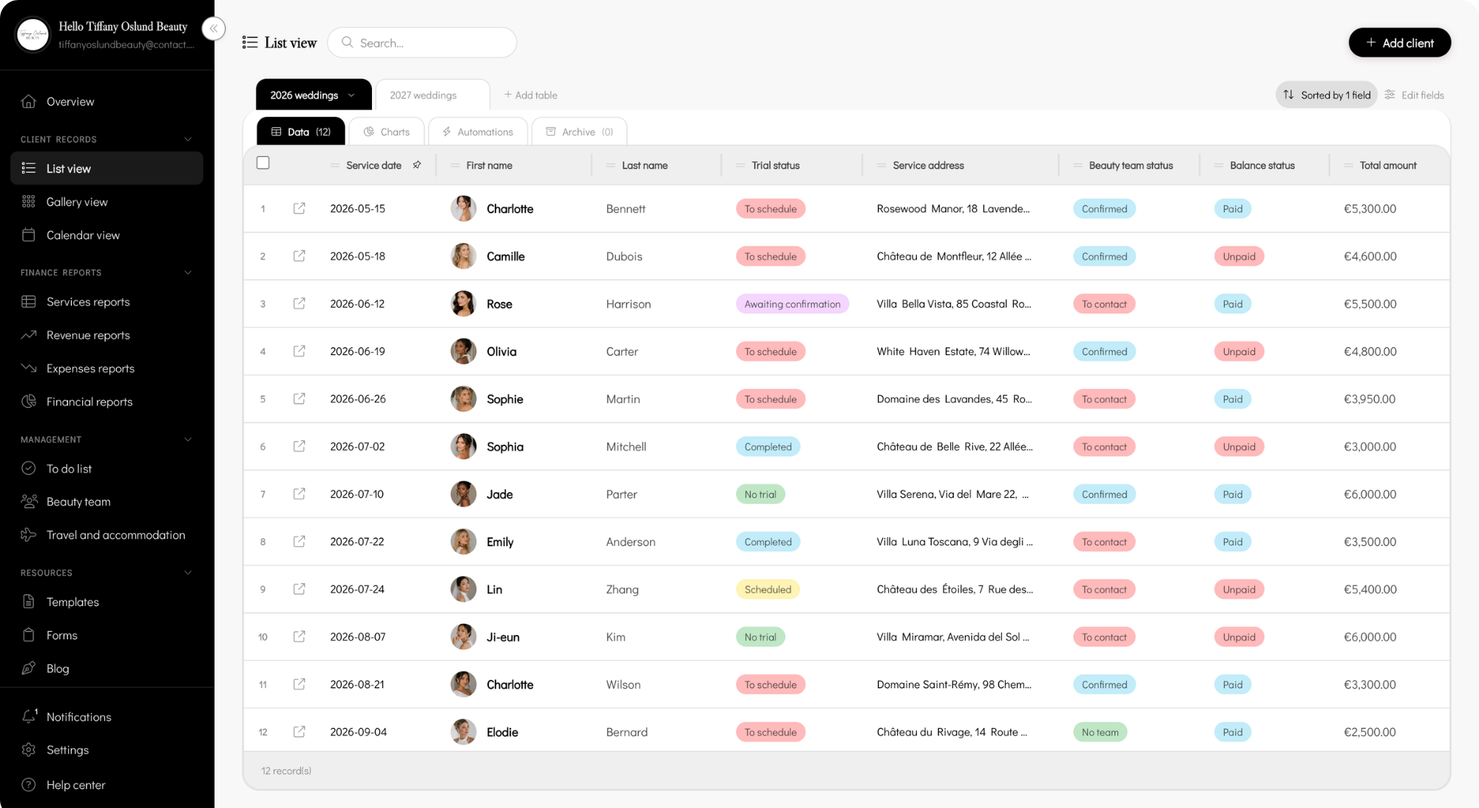Click Olivia Carter's avatar thumbnail
This screenshot has width=1479, height=808.
coord(464,351)
